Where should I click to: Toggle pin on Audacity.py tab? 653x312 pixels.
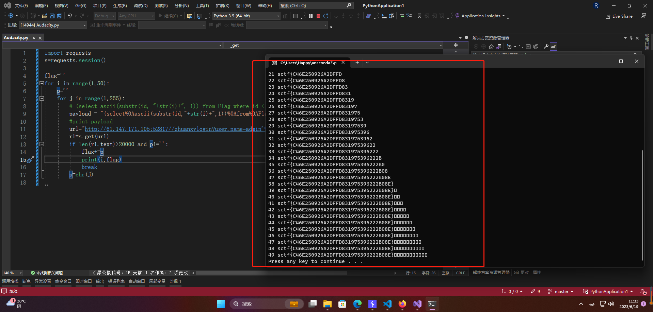coord(34,38)
